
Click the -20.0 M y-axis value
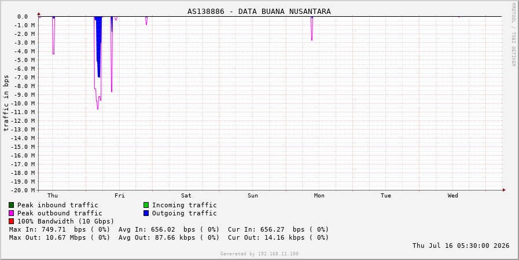(23, 191)
